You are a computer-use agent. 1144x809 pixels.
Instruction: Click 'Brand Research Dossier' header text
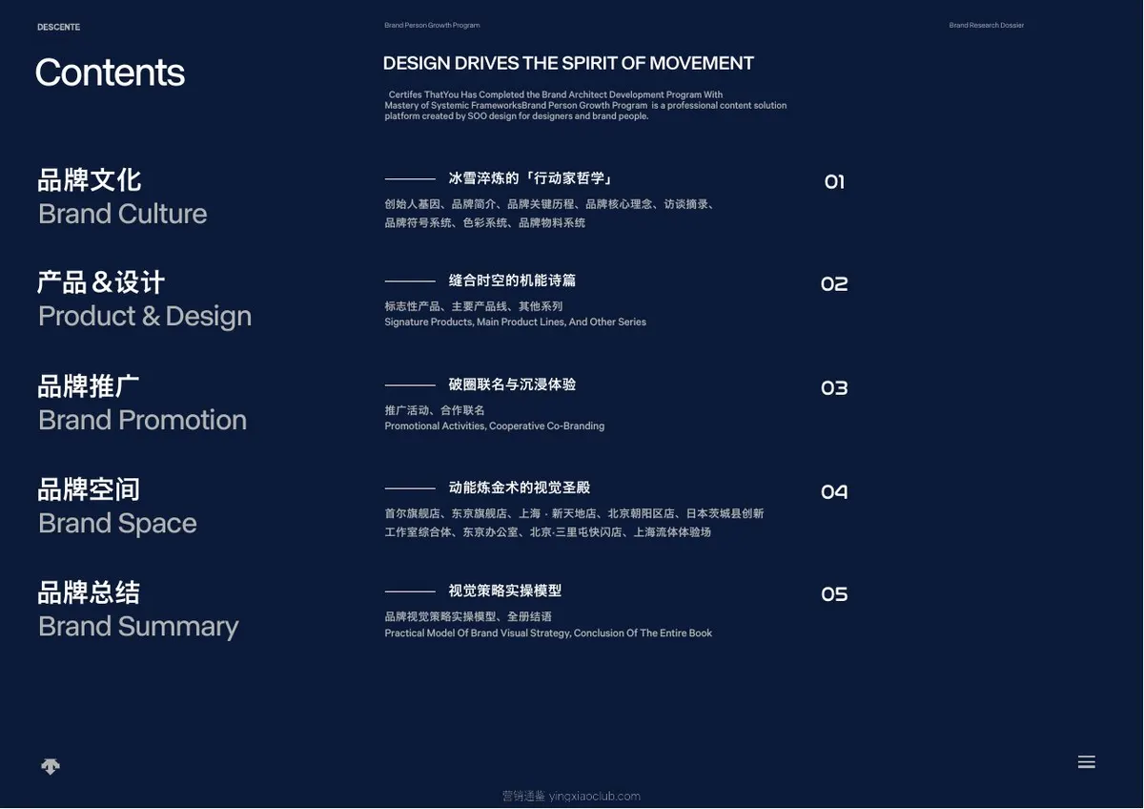pyautogui.click(x=987, y=25)
